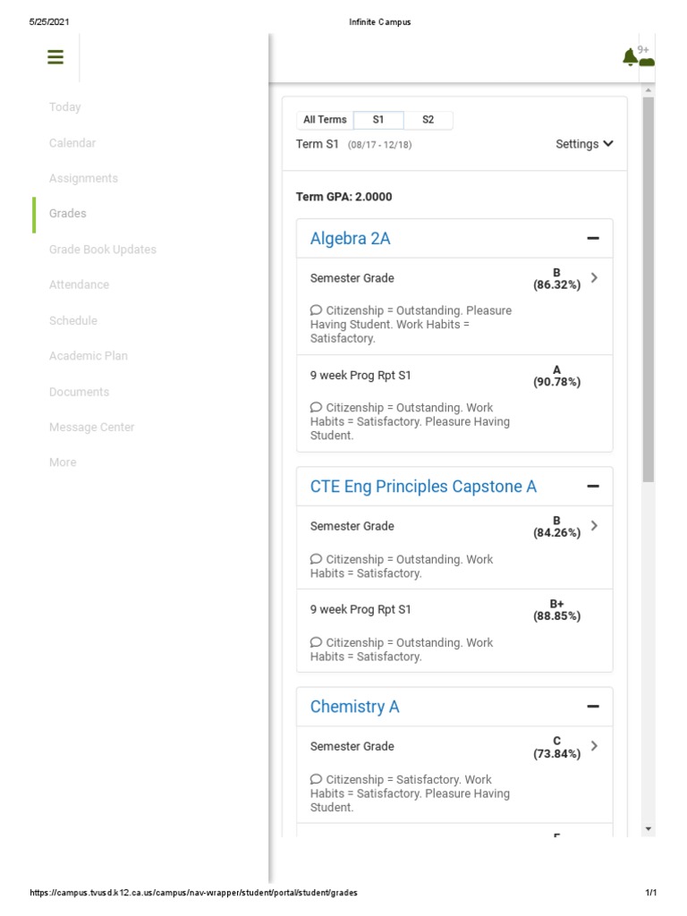Collapse the CTE Eng Principles Capstone A section
Screen dimensions: 687x916
coord(592,487)
